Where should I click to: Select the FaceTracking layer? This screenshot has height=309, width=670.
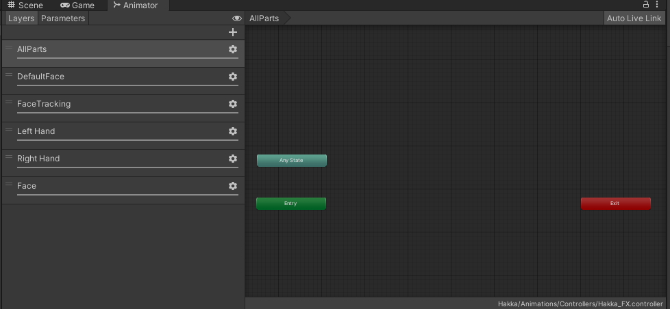click(x=123, y=108)
